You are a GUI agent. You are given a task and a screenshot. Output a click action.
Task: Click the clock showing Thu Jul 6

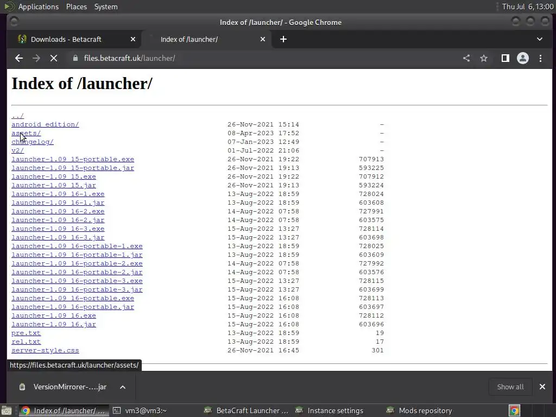tap(528, 7)
